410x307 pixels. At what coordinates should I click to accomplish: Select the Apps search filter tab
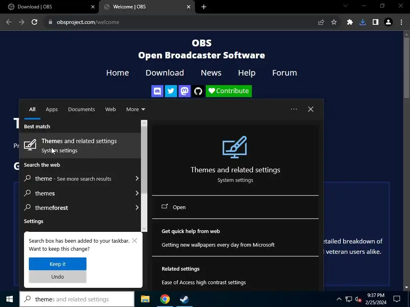tap(52, 110)
